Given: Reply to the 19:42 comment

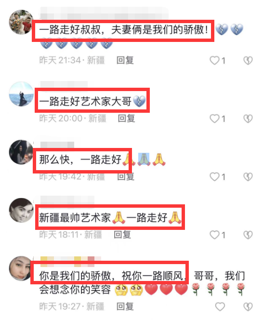Looking at the screenshot, I should [126, 177].
